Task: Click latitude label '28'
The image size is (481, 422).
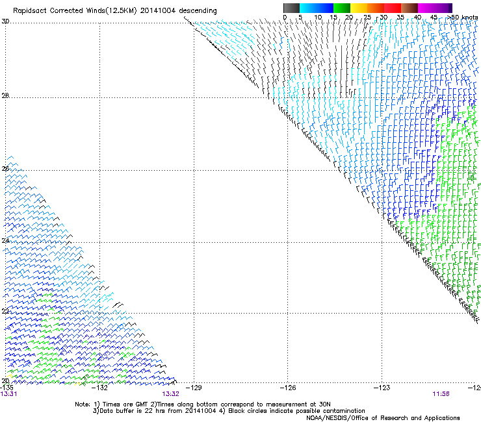Action: tap(5, 95)
